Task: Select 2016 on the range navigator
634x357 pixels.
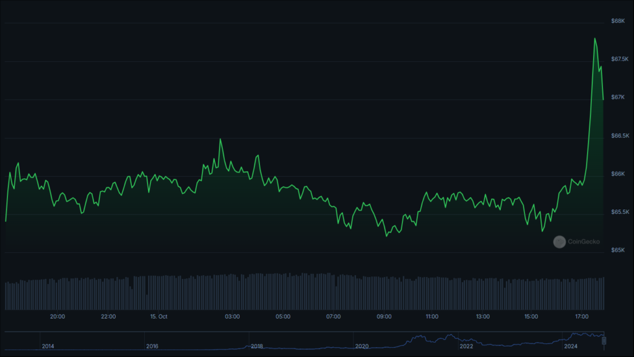Action: 152,346
